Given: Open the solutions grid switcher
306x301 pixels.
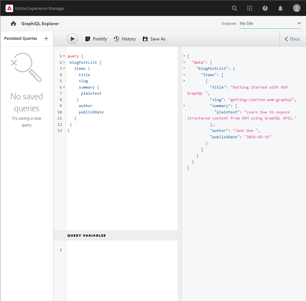Looking at the screenshot, I should click(250, 8).
